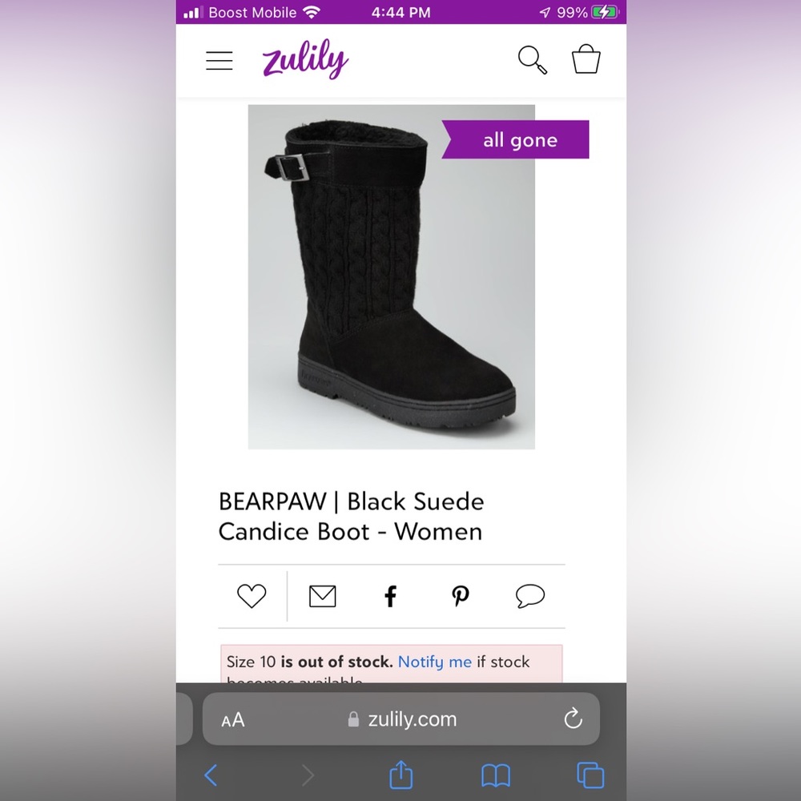This screenshot has height=801, width=801.
Task: Open the shopping bag cart
Action: pos(586,58)
